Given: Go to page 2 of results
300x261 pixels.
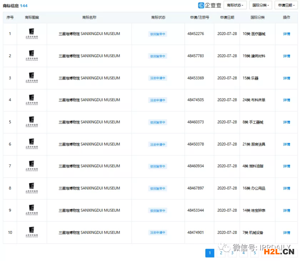Looking at the screenshot, I should (x=221, y=253).
